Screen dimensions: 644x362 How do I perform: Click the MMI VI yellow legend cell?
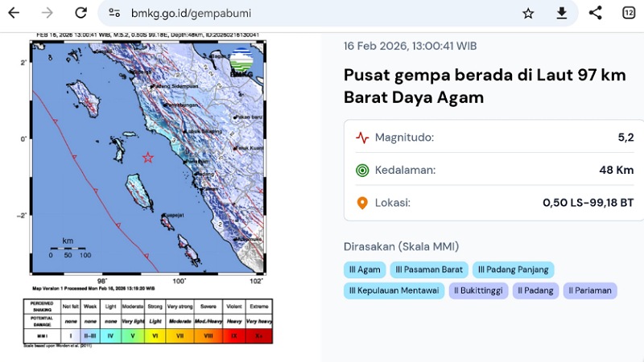click(x=155, y=335)
